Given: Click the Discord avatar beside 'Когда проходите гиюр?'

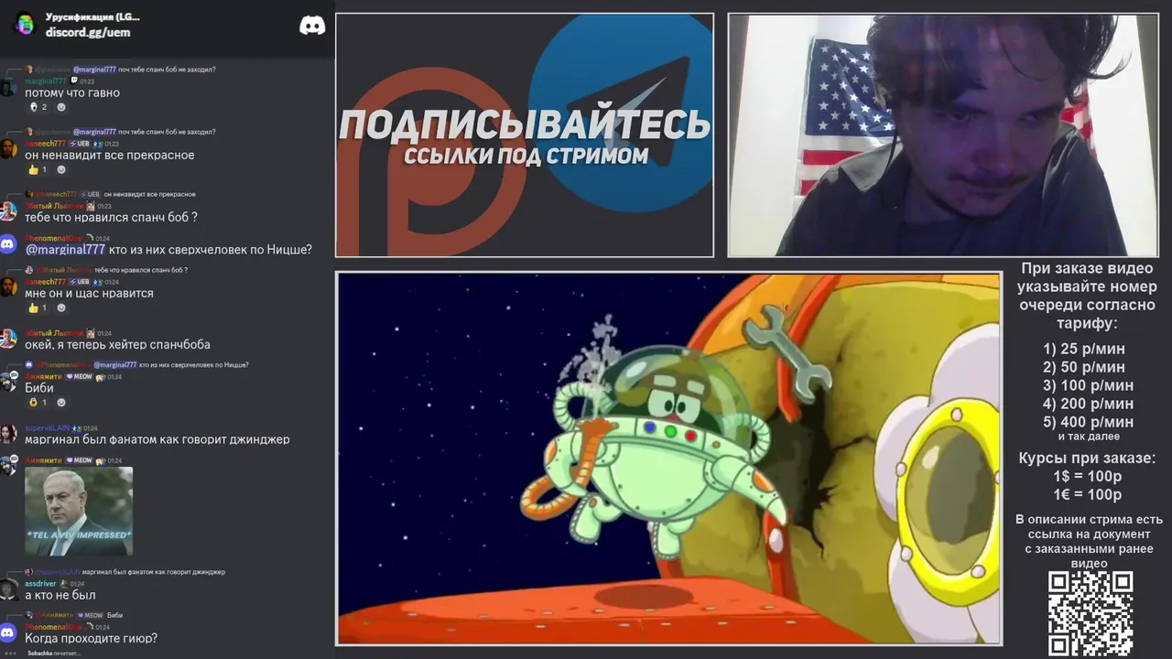Looking at the screenshot, I should point(7,632).
